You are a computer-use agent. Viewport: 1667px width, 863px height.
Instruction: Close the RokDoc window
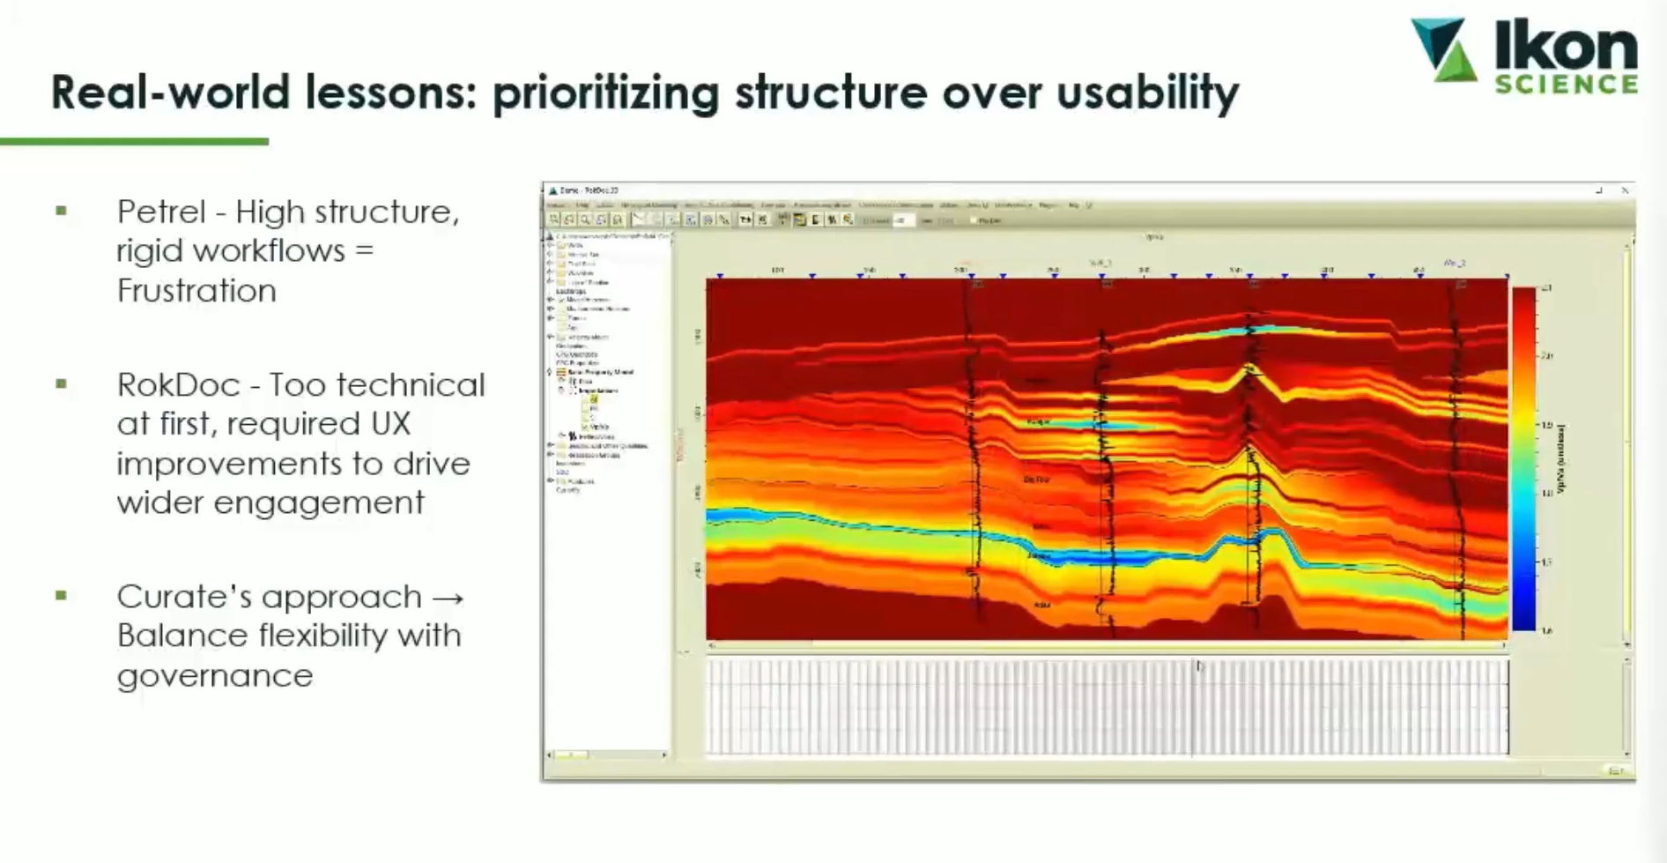[1625, 190]
